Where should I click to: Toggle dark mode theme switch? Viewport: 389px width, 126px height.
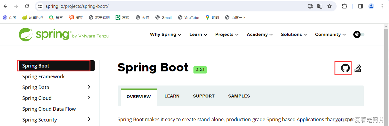pos(359,34)
